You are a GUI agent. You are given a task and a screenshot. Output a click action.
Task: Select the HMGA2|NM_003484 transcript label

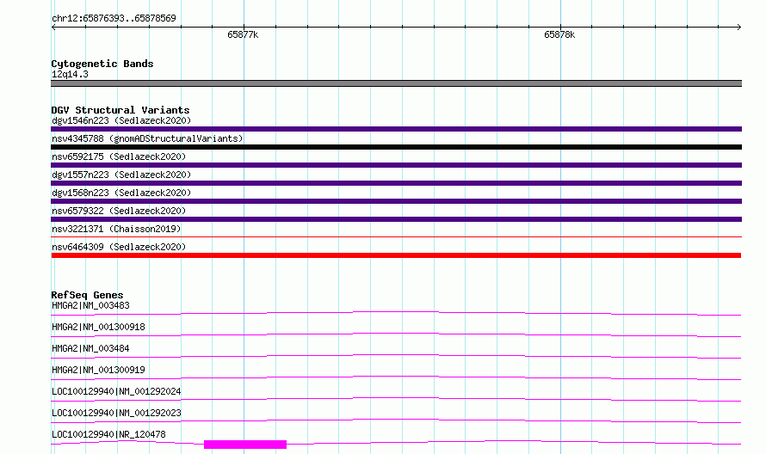click(x=90, y=348)
